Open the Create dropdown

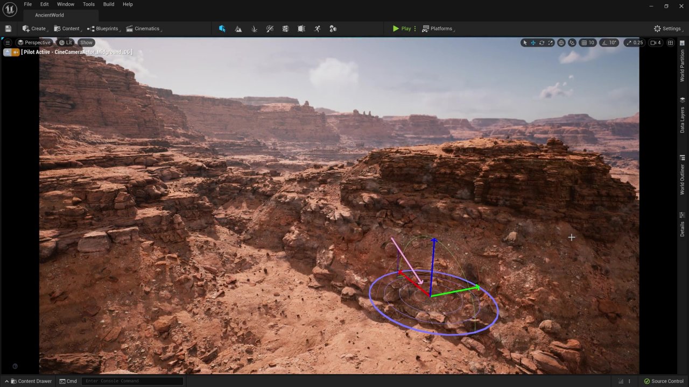click(x=35, y=28)
